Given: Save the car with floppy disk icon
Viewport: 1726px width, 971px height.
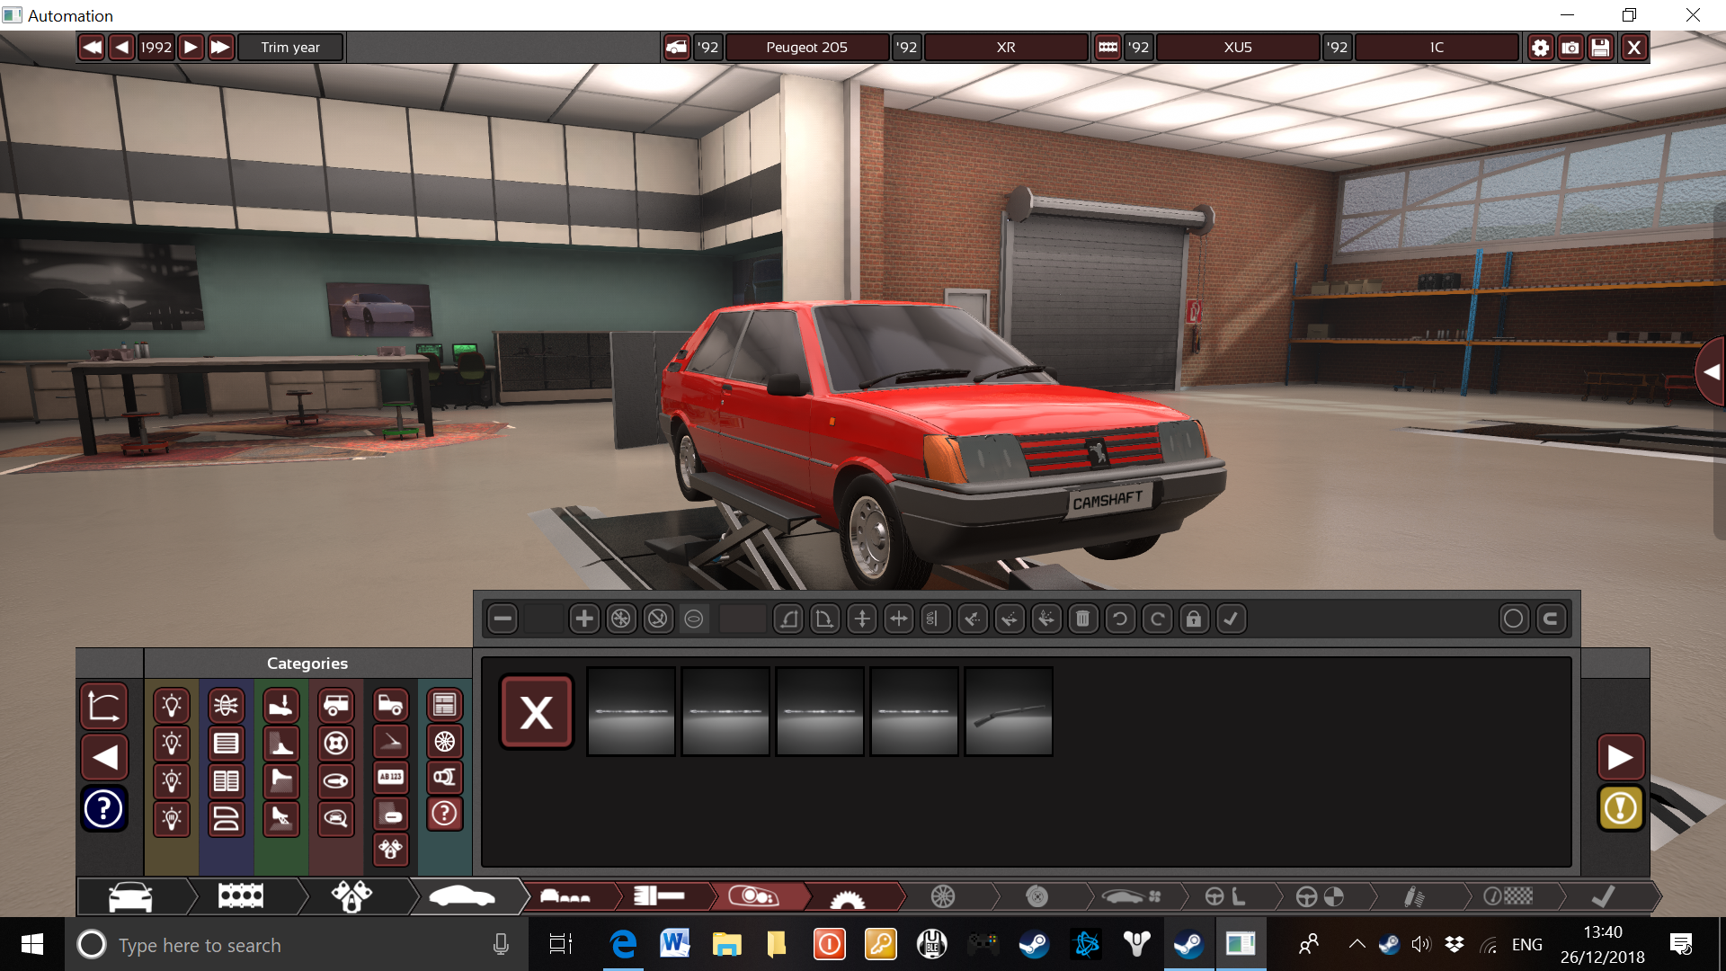Looking at the screenshot, I should pyautogui.click(x=1601, y=47).
